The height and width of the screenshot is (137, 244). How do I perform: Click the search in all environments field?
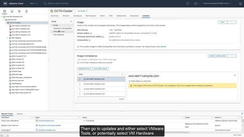pos(58,3)
